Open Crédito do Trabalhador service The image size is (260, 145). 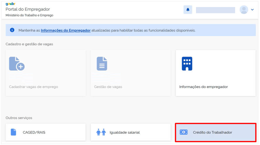click(x=216, y=132)
